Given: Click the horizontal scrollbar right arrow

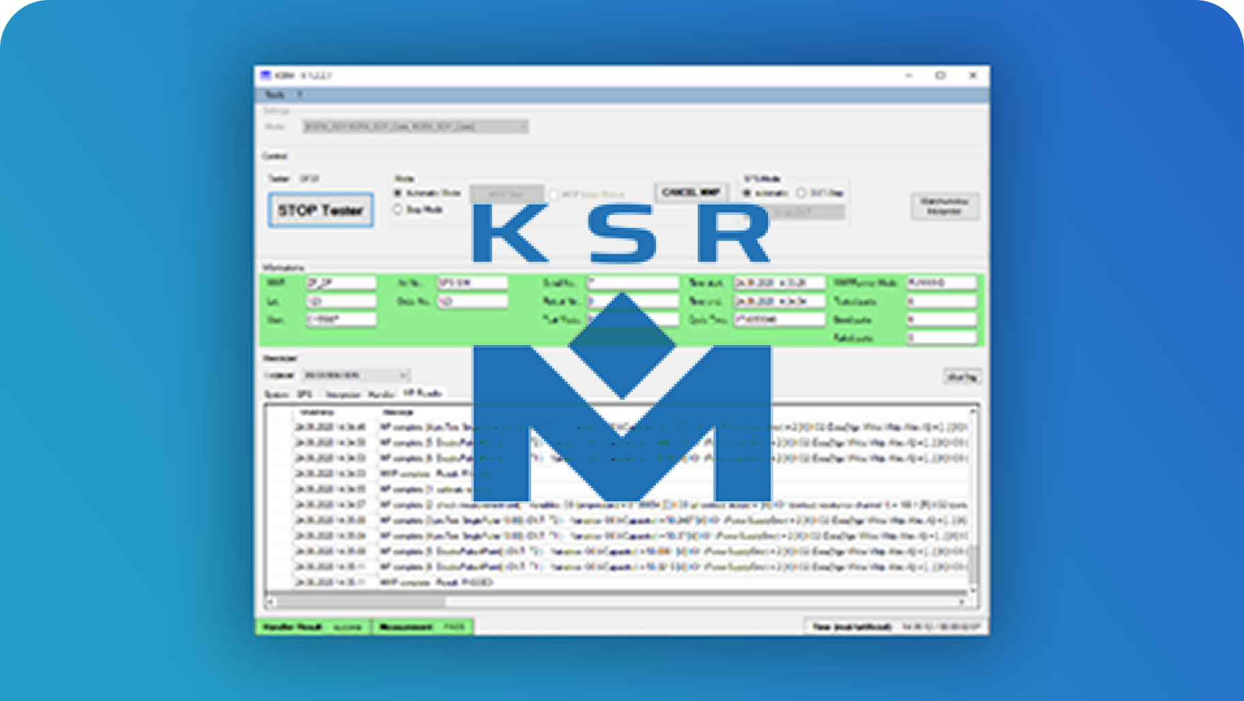Looking at the screenshot, I should point(962,601).
